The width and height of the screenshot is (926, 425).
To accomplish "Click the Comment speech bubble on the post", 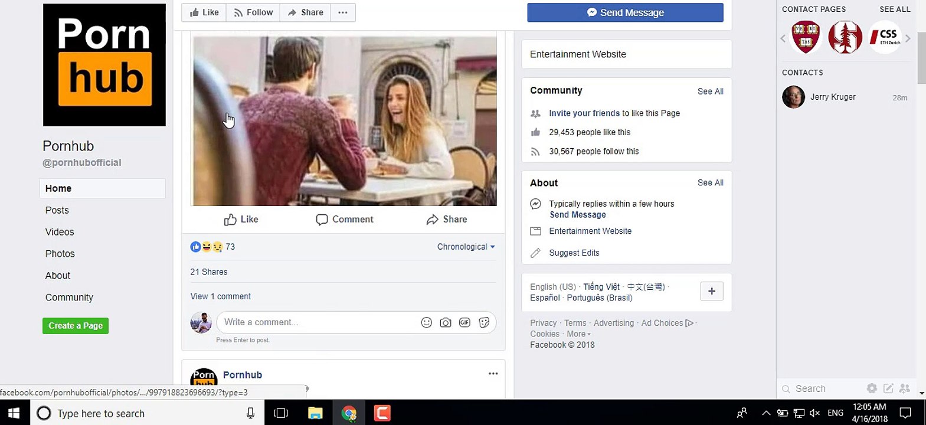I will [345, 220].
